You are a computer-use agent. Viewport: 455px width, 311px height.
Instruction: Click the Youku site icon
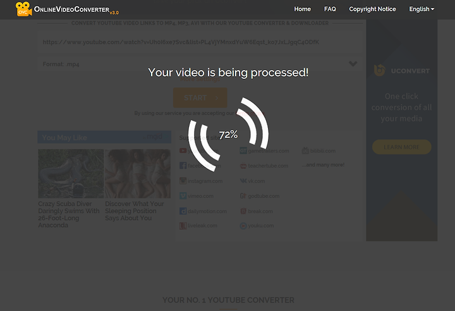[x=243, y=226]
